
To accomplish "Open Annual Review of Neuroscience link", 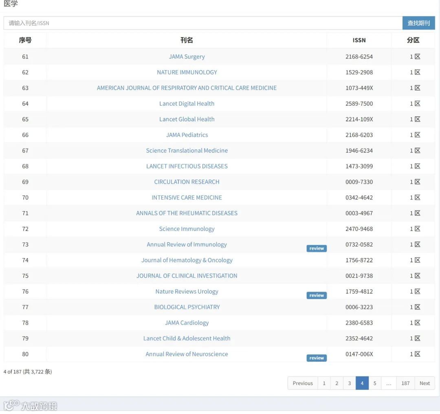I will [x=187, y=354].
